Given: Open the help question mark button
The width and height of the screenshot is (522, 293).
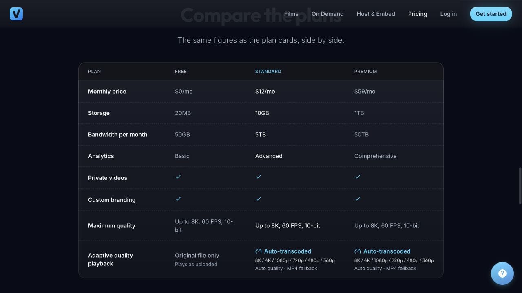Looking at the screenshot, I should coord(502,273).
